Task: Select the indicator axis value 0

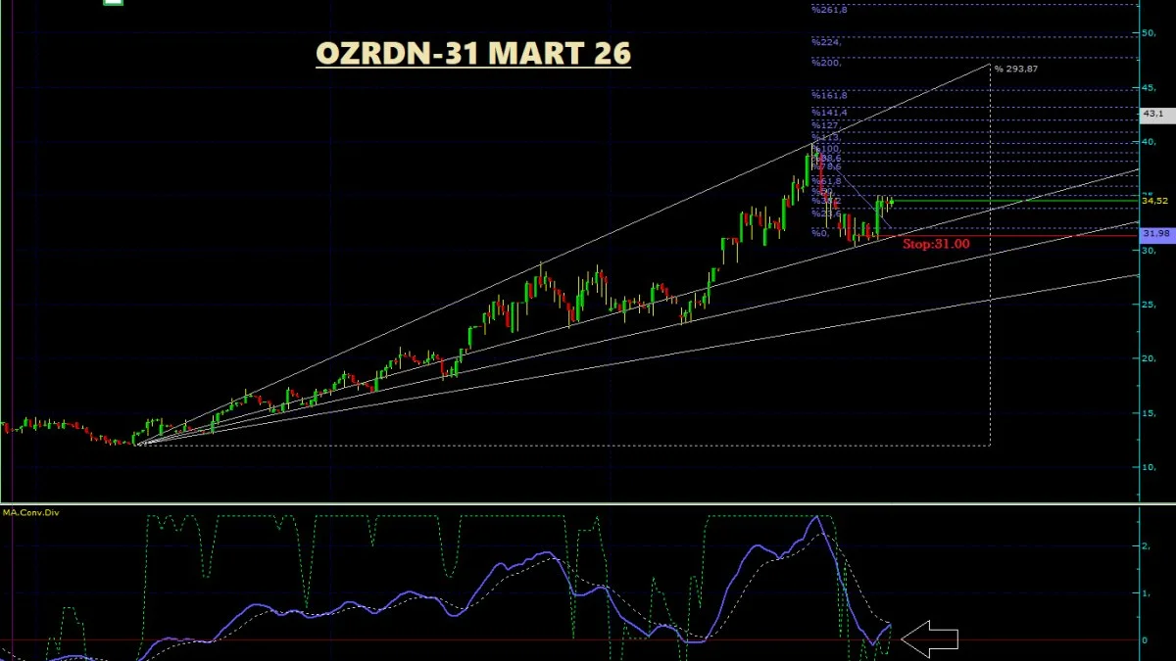Action: point(1146,640)
